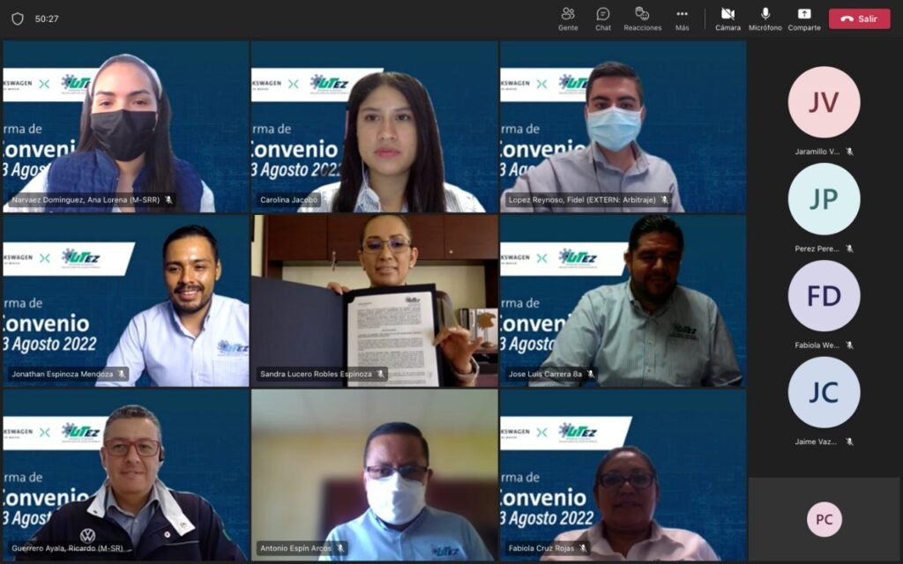Image resolution: width=903 pixels, height=564 pixels.
Task: Click Carolina Jacobo's video tile
Action: [x=374, y=126]
